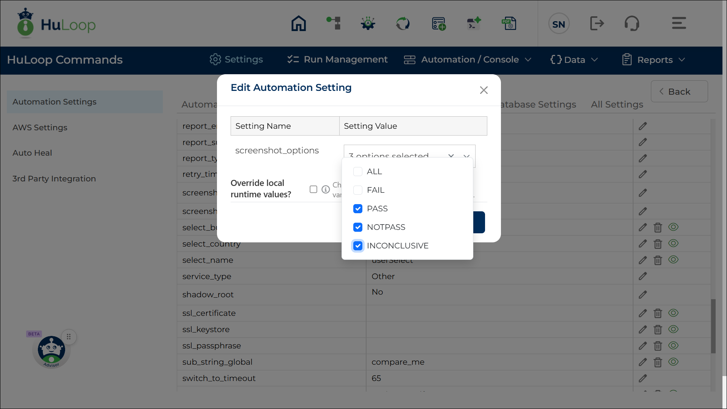The height and width of the screenshot is (409, 727).
Task: Check the ALL option
Action: (358, 172)
